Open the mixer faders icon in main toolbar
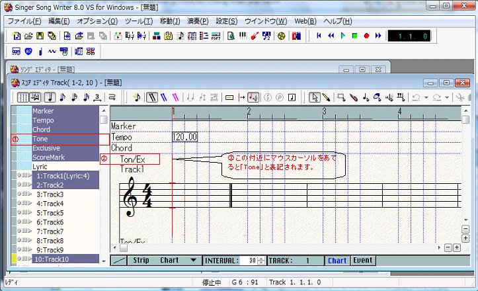Image resolution: width=478 pixels, height=291 pixels. (130, 36)
